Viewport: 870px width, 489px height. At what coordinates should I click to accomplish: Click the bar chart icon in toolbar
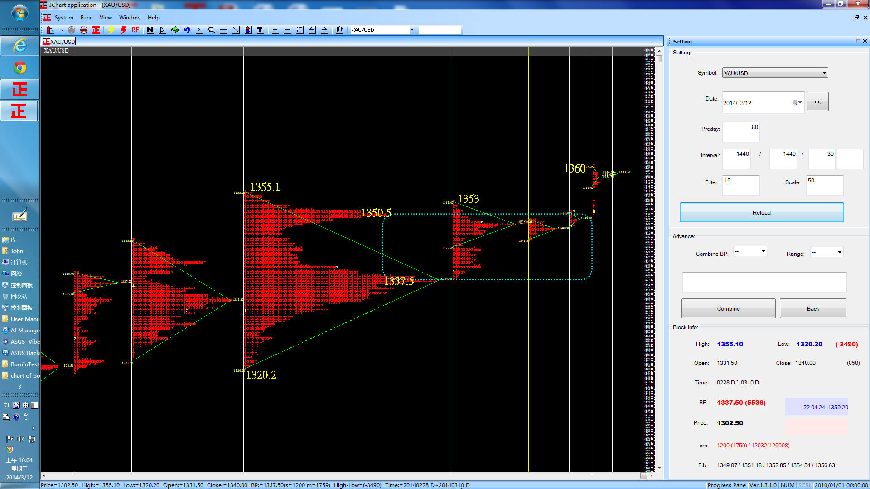(51, 30)
